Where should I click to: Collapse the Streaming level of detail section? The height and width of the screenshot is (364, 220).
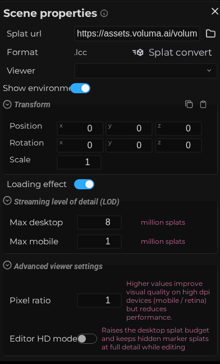pyautogui.click(x=7, y=201)
